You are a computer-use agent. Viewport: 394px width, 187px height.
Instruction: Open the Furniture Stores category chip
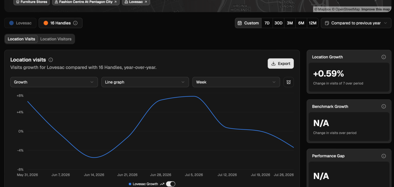coord(31,2)
